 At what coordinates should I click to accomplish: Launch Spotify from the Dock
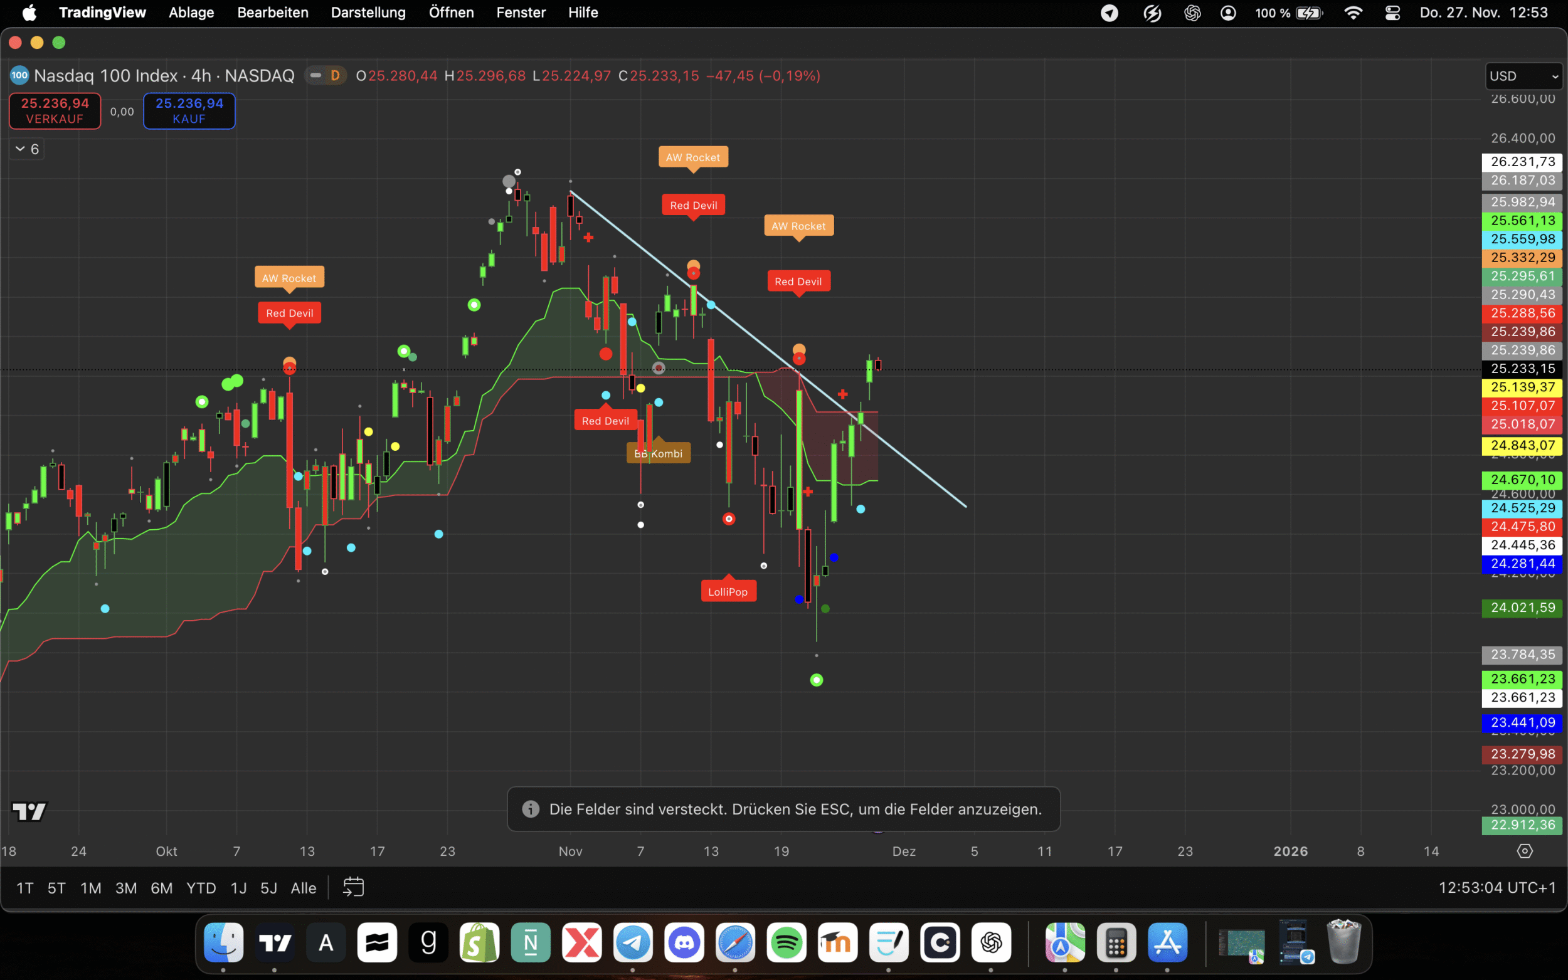(x=787, y=942)
